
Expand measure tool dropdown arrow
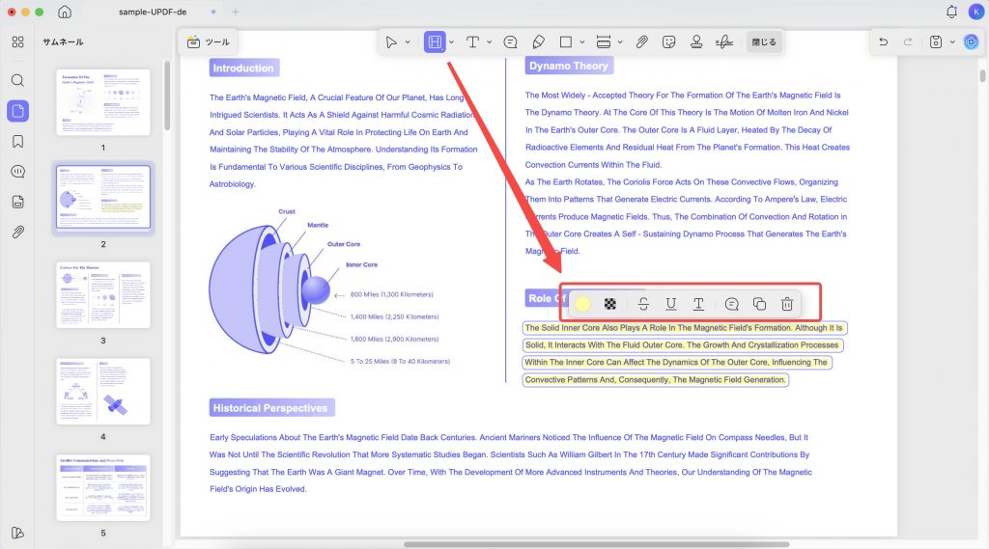620,42
